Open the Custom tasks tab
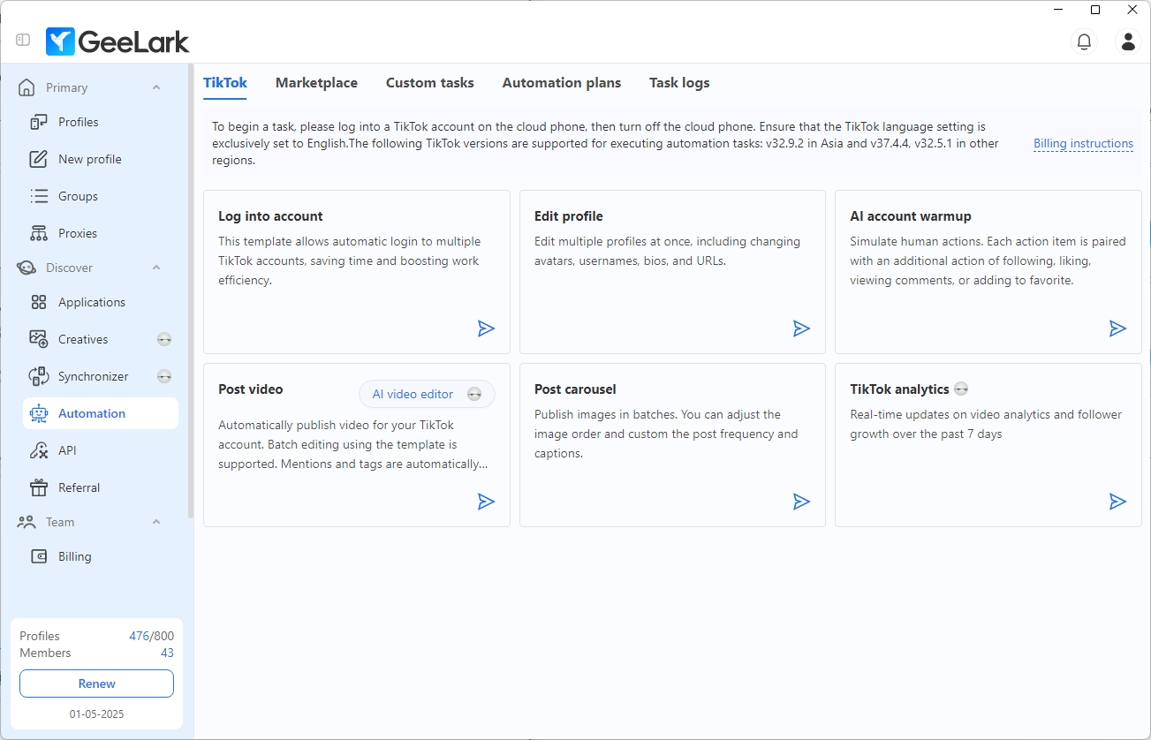Screen dimensions: 1151x740 (x=430, y=83)
